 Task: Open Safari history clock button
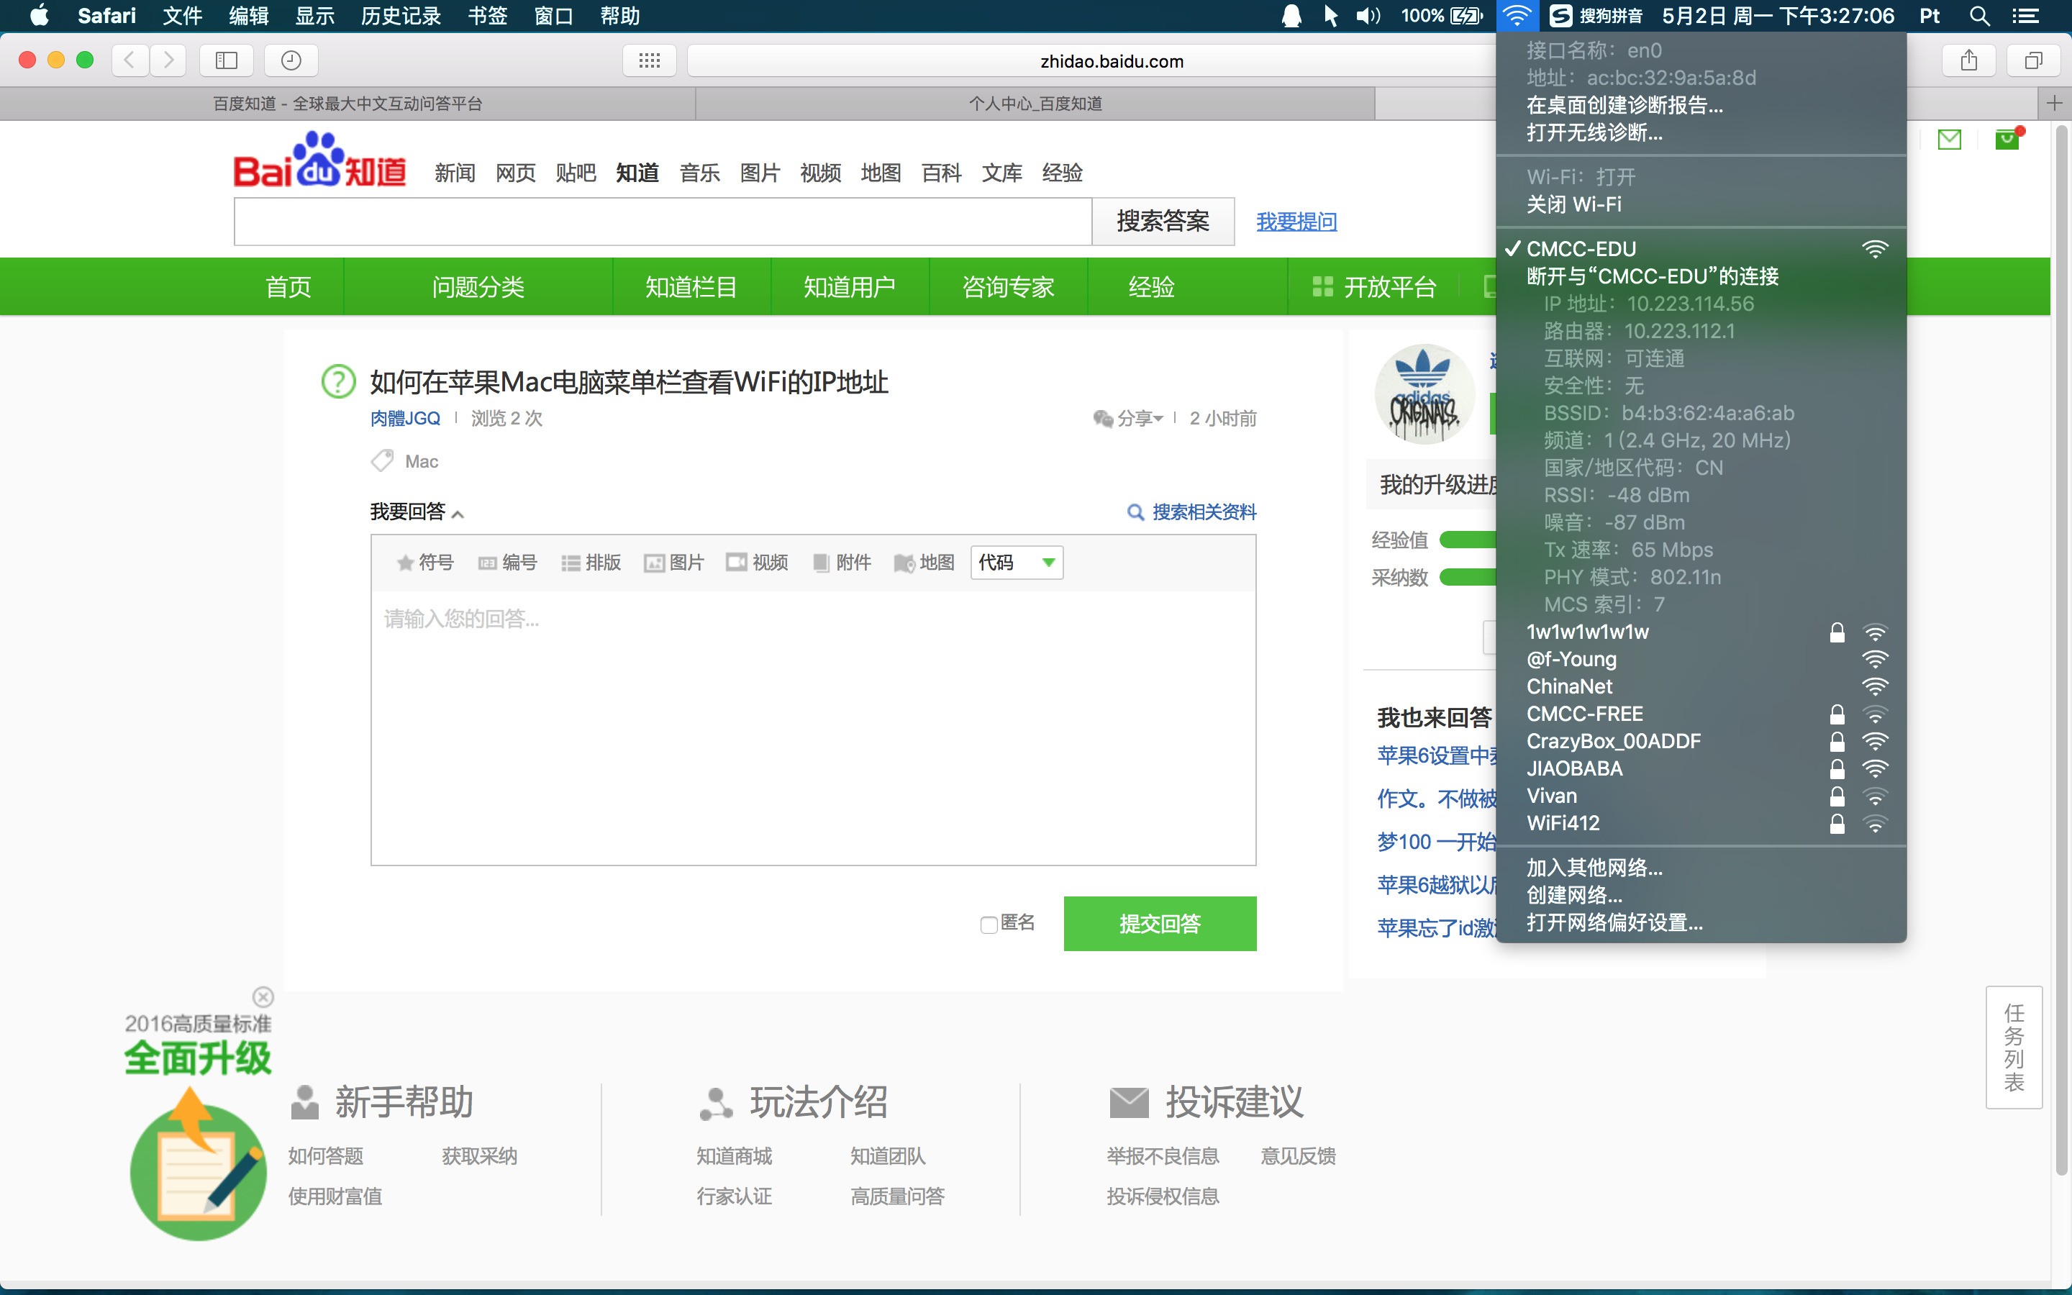291,60
